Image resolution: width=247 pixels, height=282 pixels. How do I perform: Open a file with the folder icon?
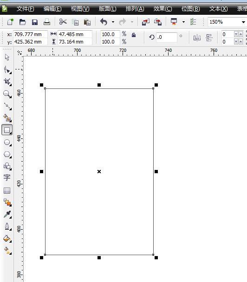tap(23, 22)
